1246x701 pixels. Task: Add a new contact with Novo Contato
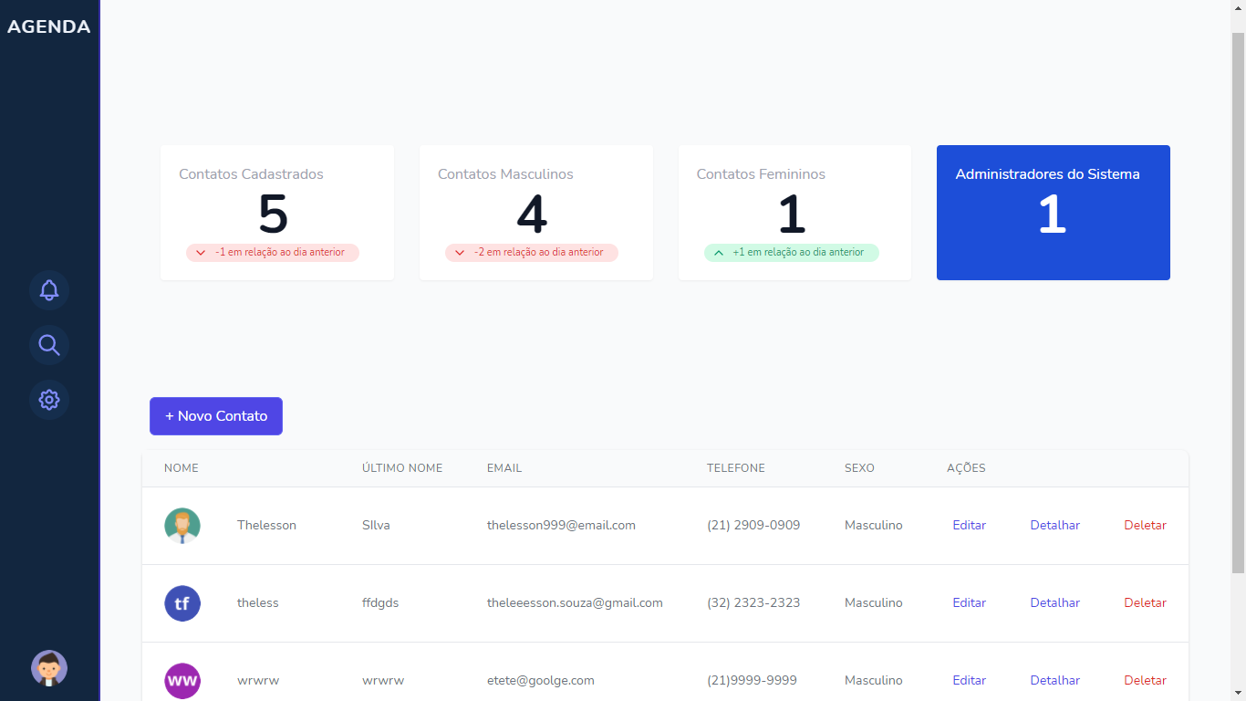pyautogui.click(x=216, y=416)
